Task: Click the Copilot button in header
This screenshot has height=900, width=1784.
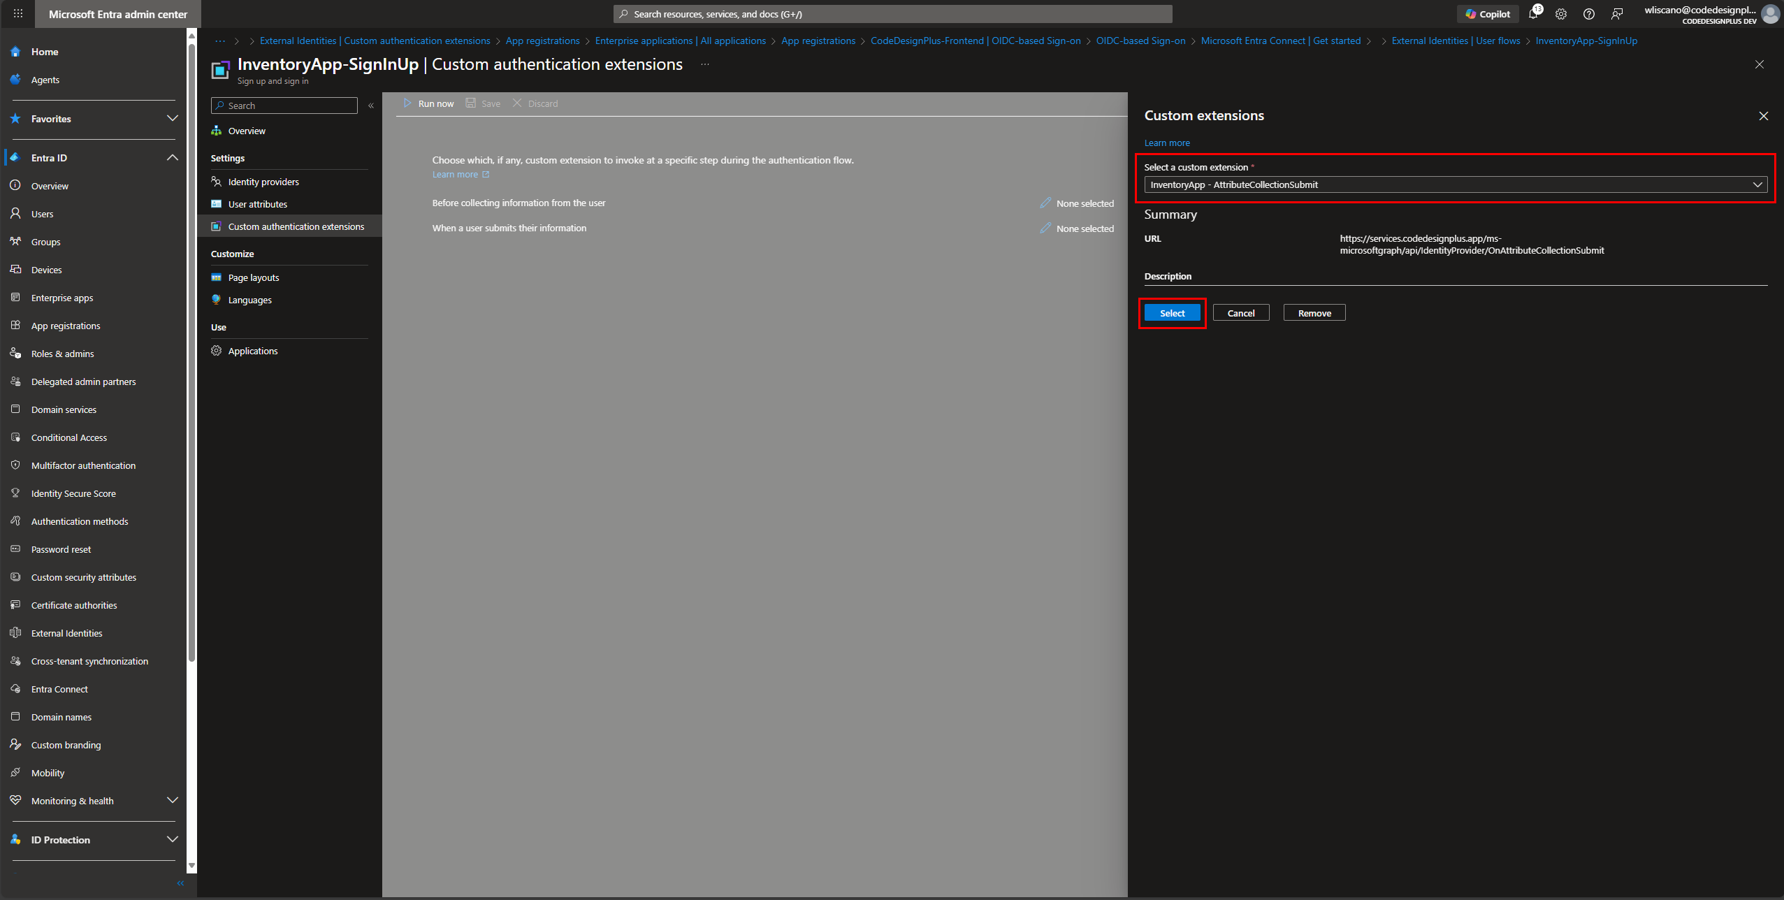Action: (1488, 14)
